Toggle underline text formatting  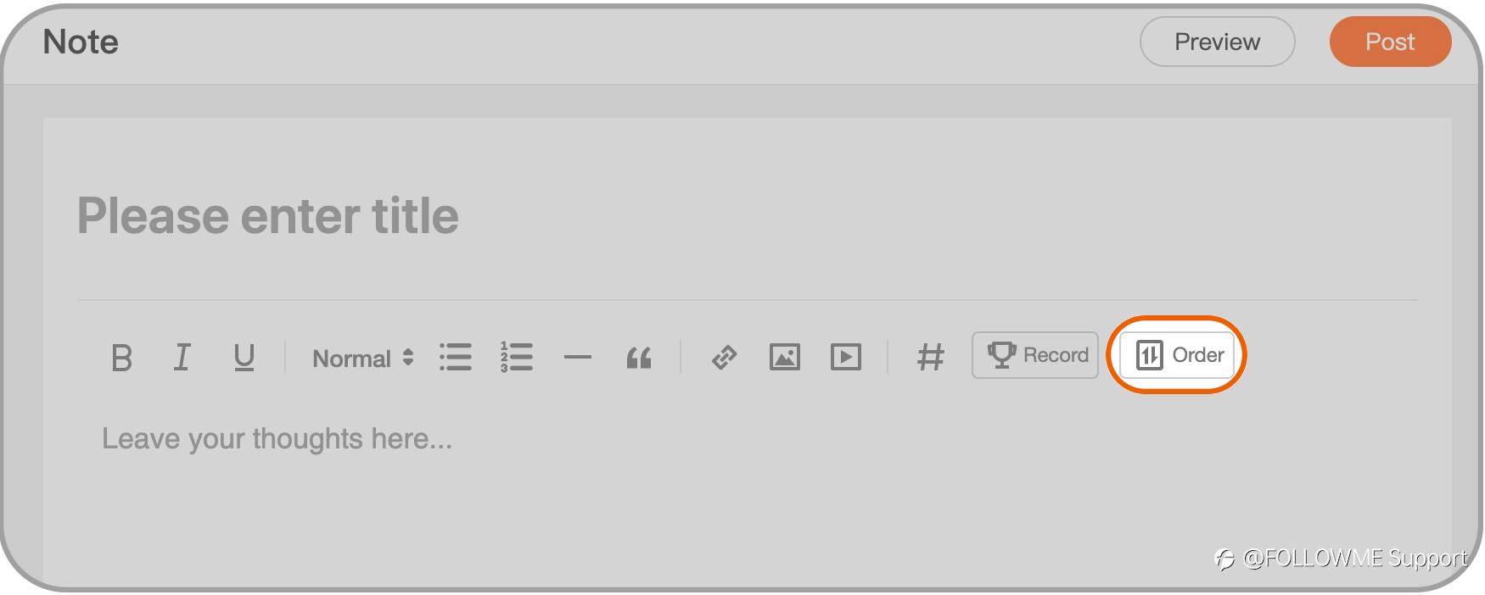click(x=244, y=357)
